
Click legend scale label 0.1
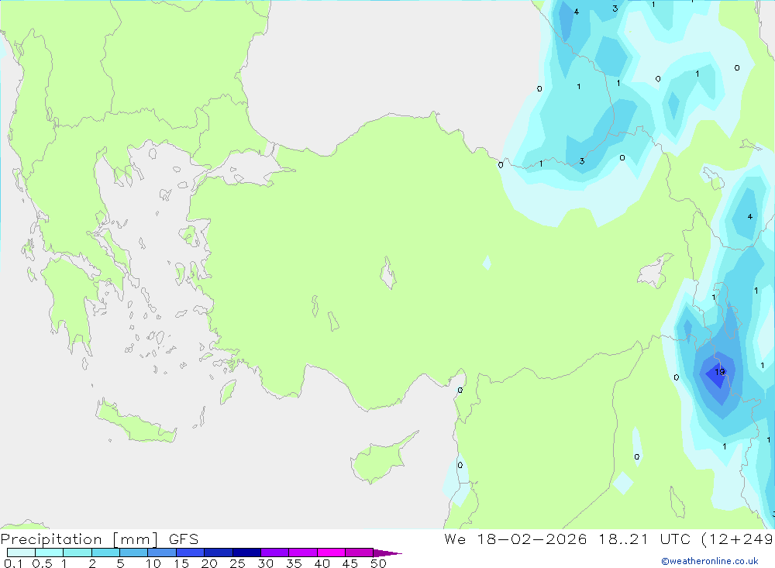click(13, 563)
